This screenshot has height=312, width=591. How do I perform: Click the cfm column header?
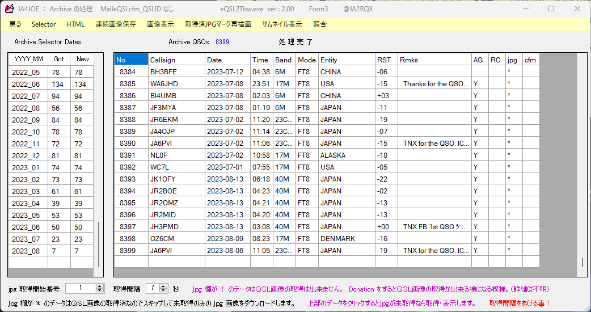[x=531, y=60]
